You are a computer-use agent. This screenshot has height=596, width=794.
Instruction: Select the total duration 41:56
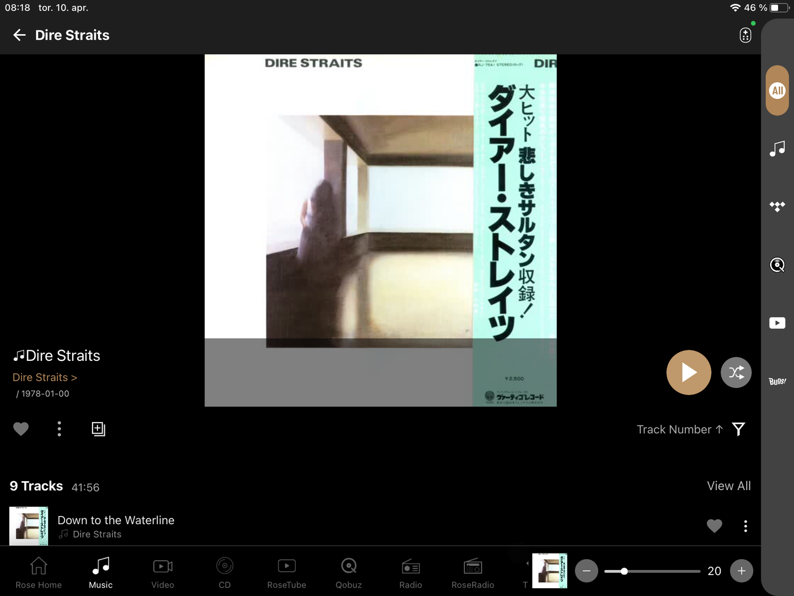(85, 487)
